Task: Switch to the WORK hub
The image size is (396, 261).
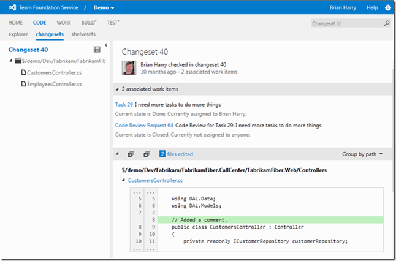Action: pyautogui.click(x=63, y=22)
